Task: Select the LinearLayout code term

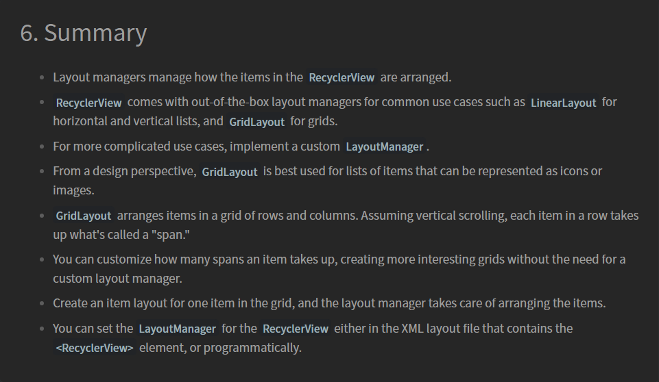Action: (x=563, y=103)
